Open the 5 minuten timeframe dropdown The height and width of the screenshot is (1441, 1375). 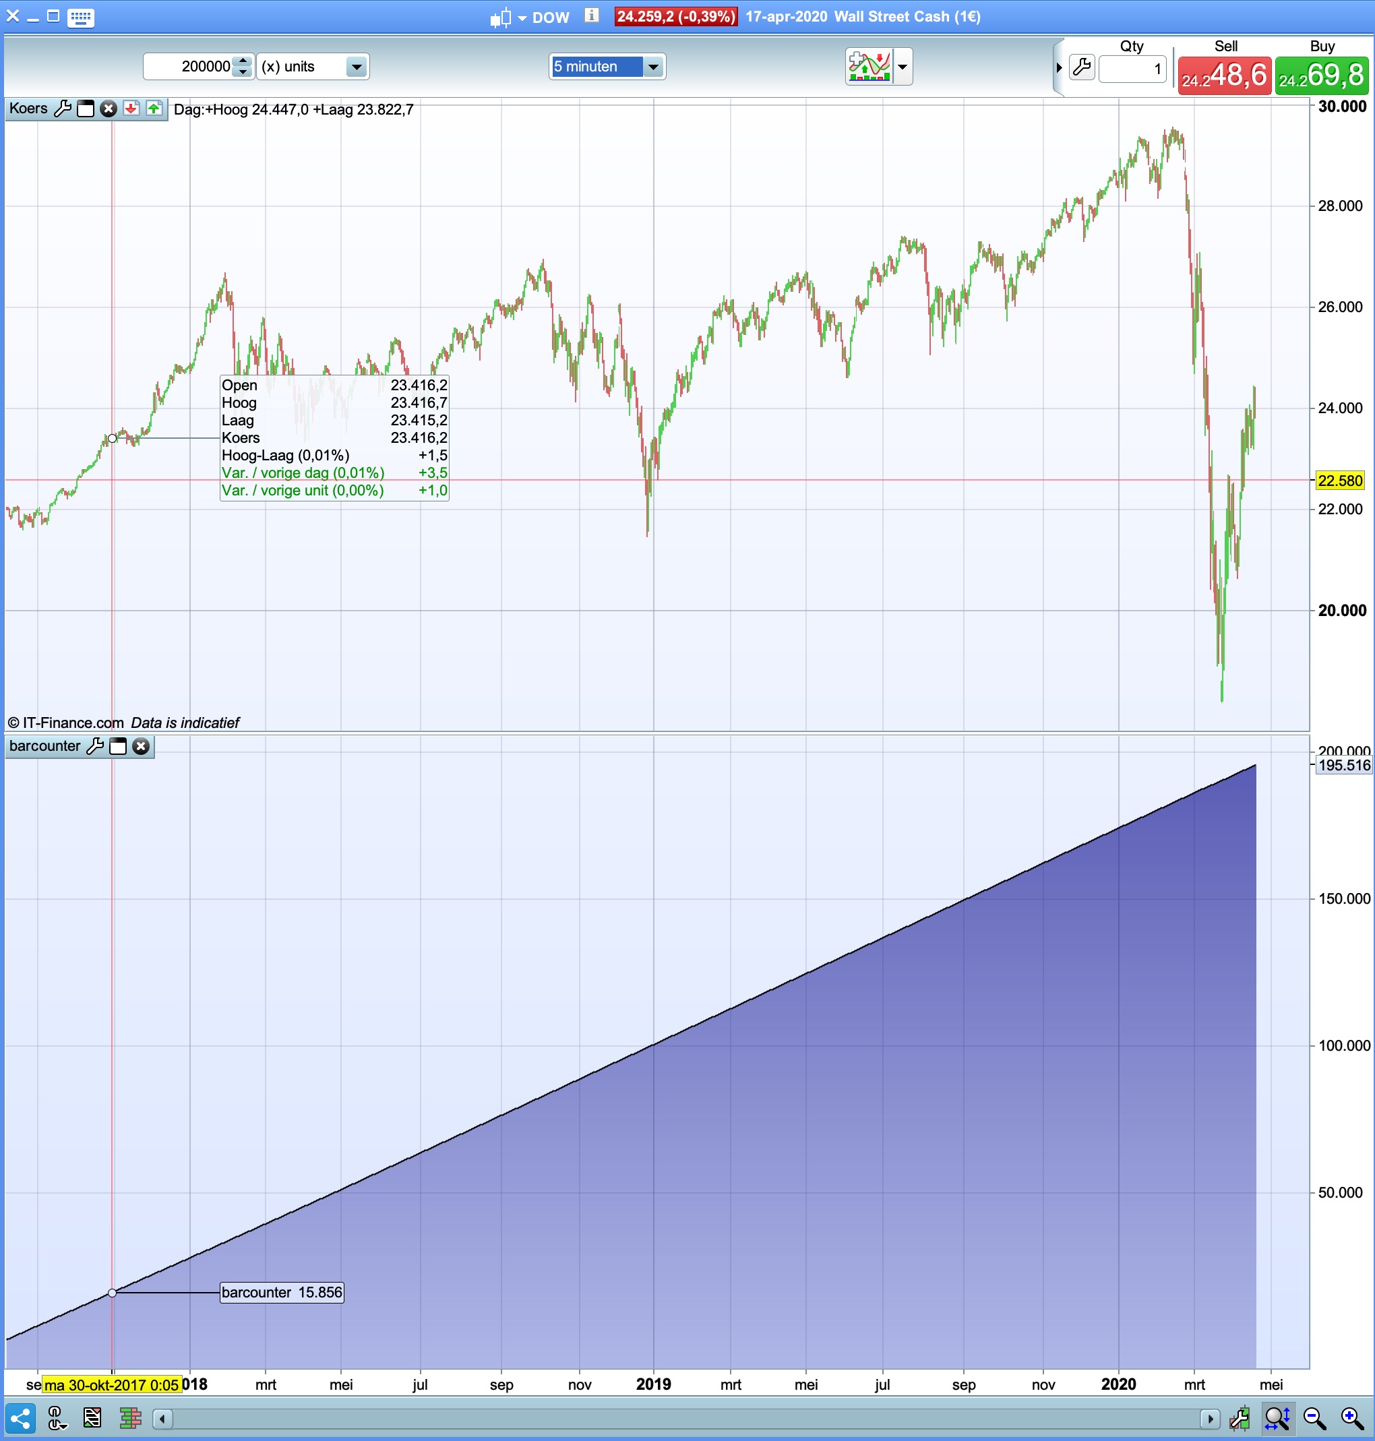coord(652,67)
